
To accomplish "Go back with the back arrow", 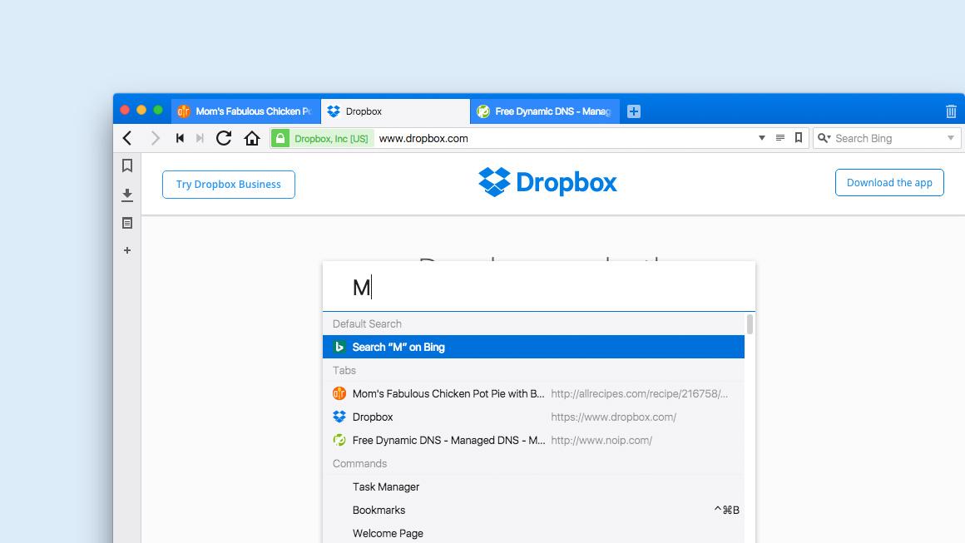I will point(127,138).
